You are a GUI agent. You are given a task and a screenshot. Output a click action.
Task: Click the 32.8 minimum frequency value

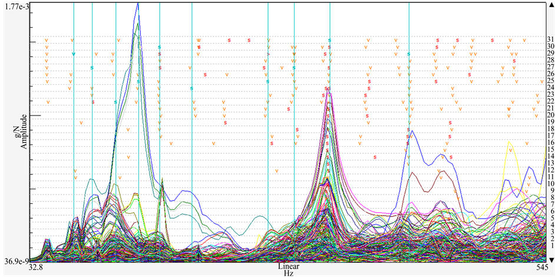(x=37, y=267)
